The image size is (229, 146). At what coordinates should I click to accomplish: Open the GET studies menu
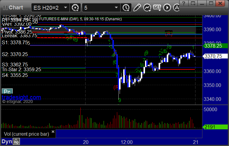click(x=157, y=8)
